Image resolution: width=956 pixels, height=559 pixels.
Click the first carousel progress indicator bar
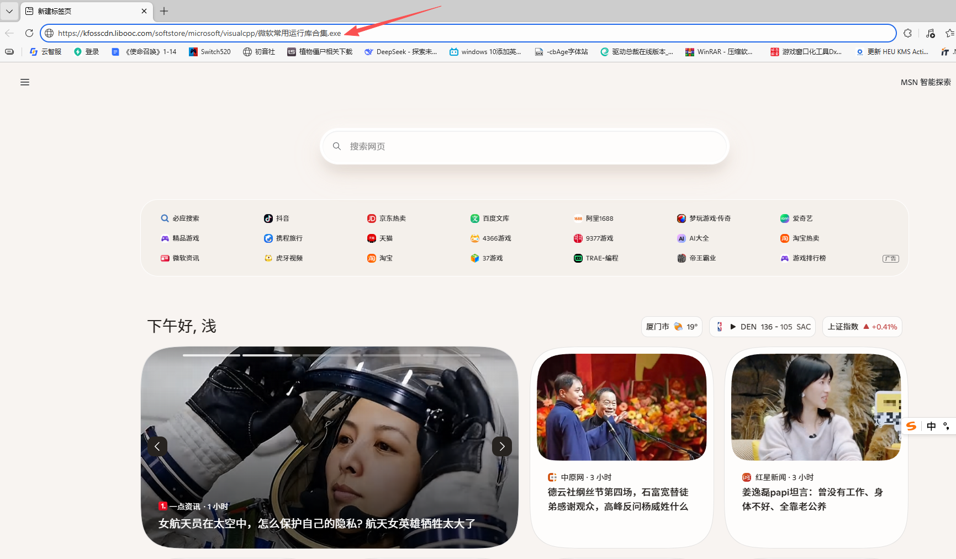click(211, 355)
